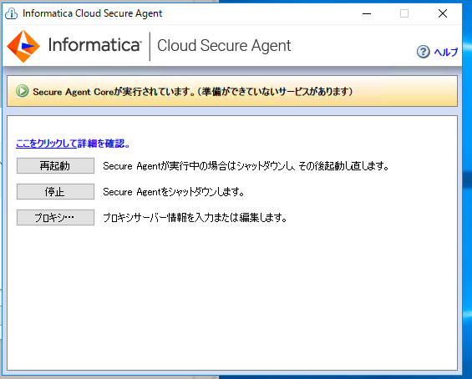Screen dimensions: 472x379
Task: Click the shutdown description beside 停止
Action: [x=174, y=192]
